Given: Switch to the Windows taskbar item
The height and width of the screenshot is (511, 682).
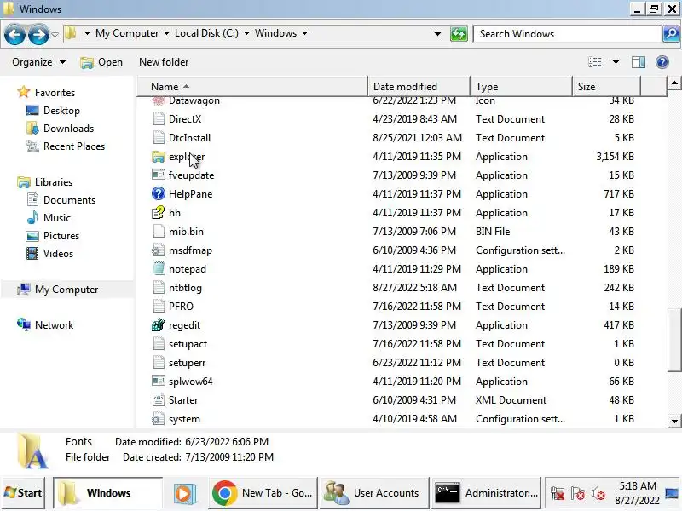Looking at the screenshot, I should [108, 493].
